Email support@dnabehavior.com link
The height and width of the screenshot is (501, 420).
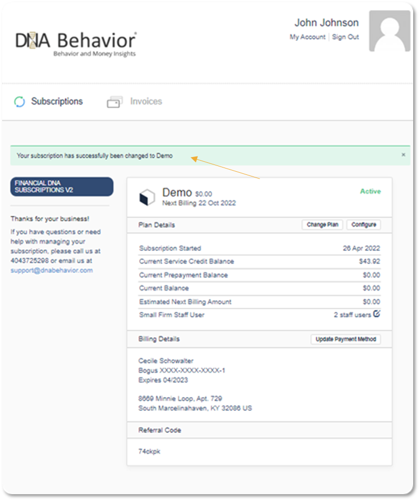[52, 270]
